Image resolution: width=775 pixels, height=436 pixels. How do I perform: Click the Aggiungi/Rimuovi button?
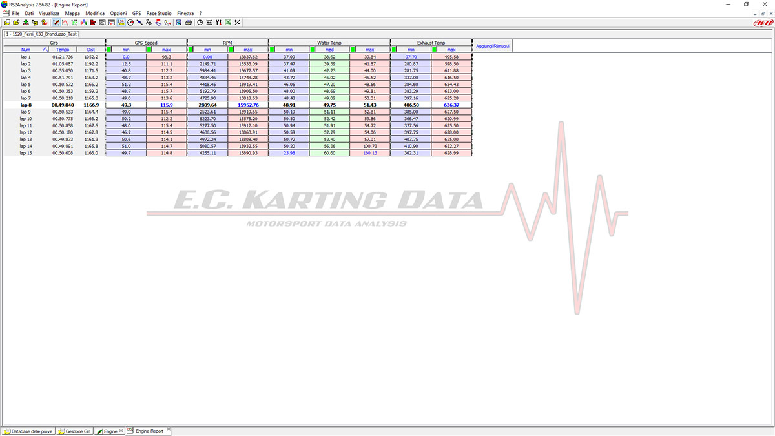(x=493, y=47)
